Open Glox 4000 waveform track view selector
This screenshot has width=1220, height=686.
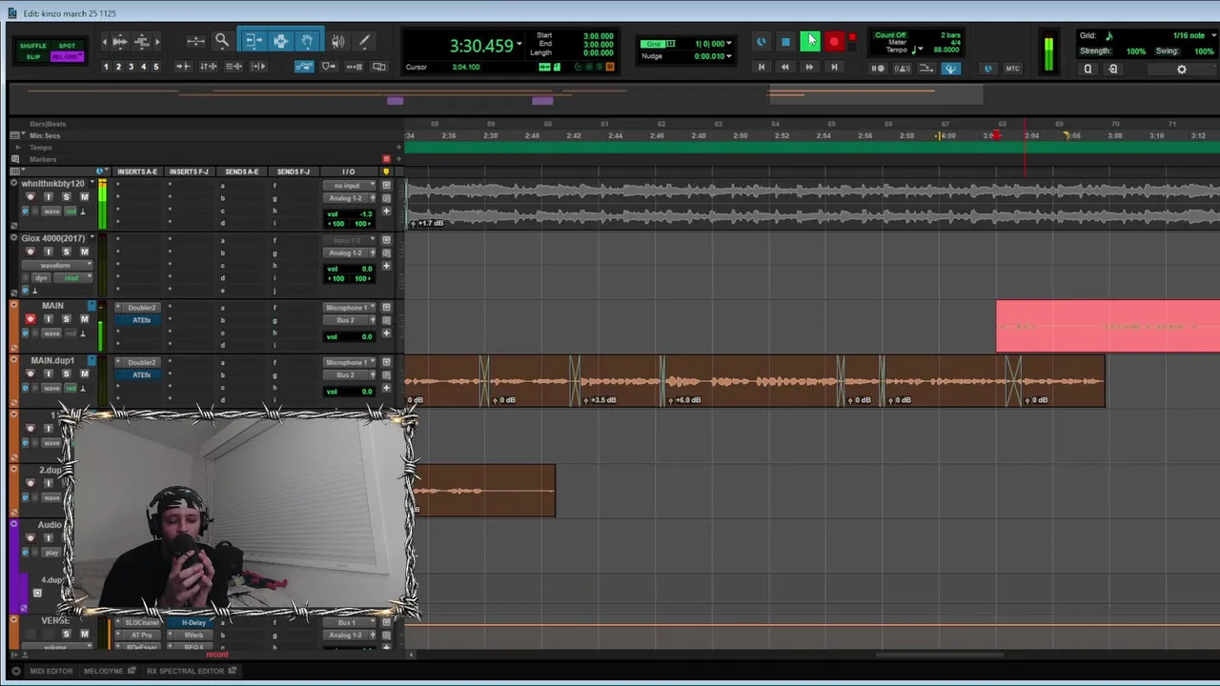point(55,265)
